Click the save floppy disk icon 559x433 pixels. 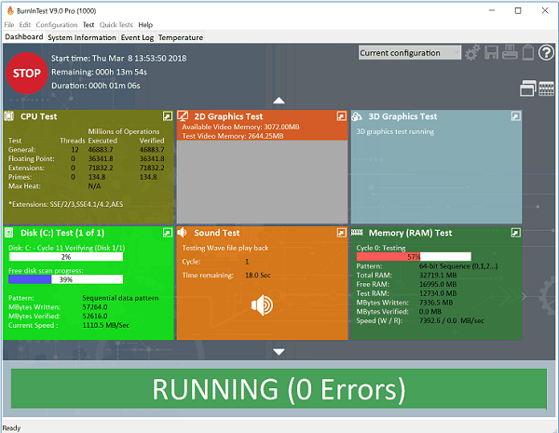pos(492,53)
